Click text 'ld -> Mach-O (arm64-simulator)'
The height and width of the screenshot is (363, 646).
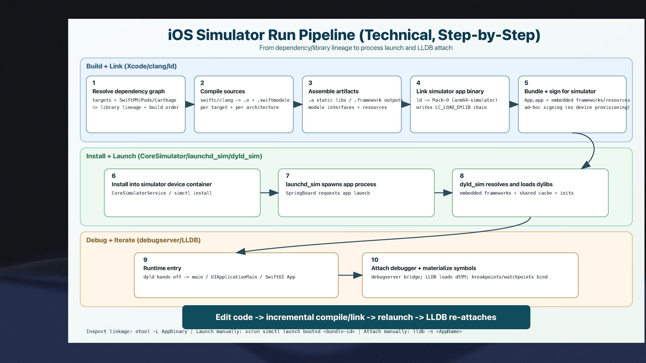point(457,100)
